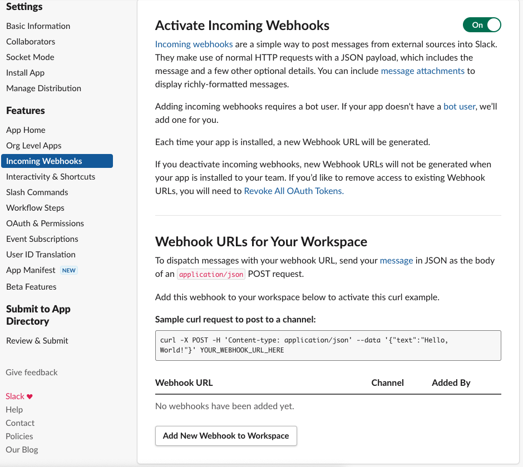
Task: Follow the bot user link
Action: 459,107
